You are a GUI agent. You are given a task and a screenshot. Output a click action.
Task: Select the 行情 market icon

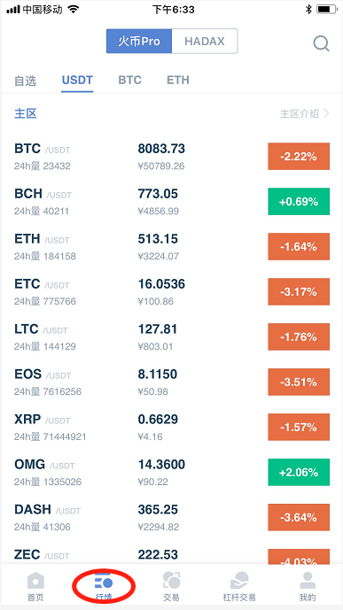pyautogui.click(x=103, y=582)
